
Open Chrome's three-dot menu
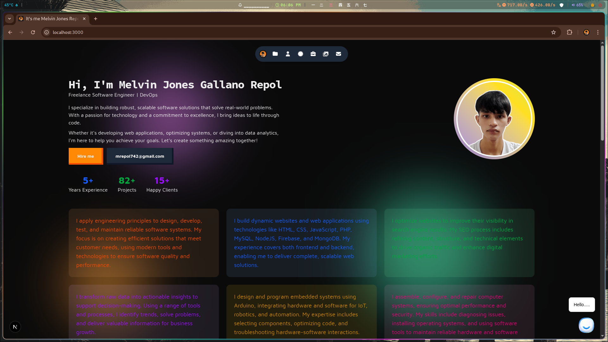[598, 32]
